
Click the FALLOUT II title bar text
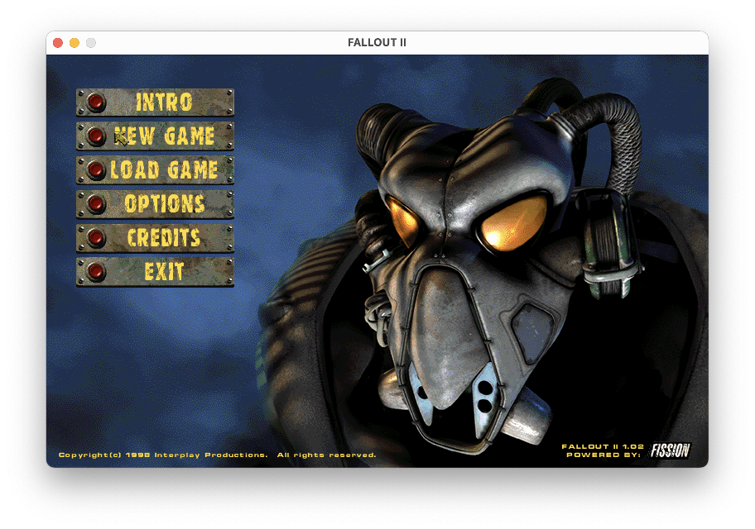[377, 43]
